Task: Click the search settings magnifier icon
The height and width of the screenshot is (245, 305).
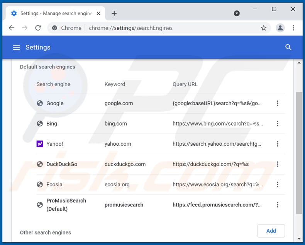Action: click(x=288, y=47)
